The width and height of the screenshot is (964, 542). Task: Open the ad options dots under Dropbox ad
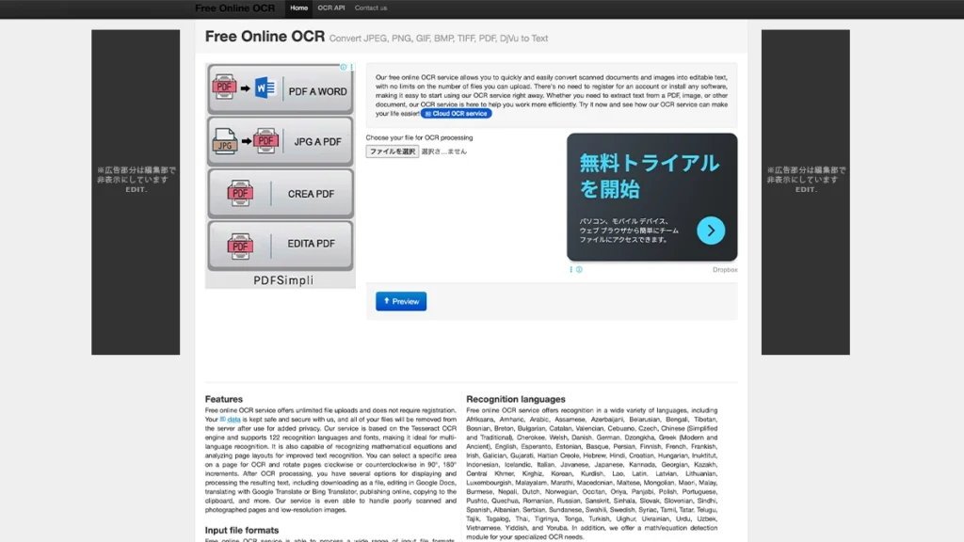570,269
